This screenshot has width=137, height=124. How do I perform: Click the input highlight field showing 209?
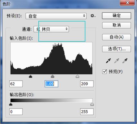(87, 84)
